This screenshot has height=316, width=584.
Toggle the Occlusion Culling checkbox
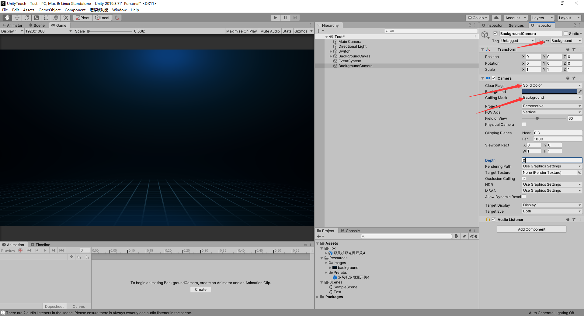[524, 178]
